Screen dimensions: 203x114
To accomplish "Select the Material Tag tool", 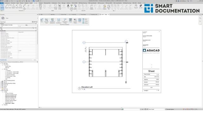I will coord(108,7).
